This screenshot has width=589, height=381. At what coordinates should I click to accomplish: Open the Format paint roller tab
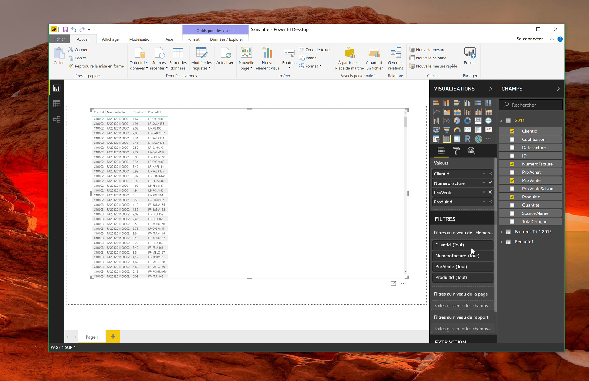point(456,151)
